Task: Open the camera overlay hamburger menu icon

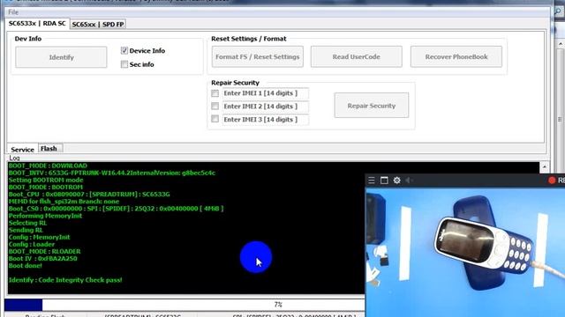Action: point(372,180)
